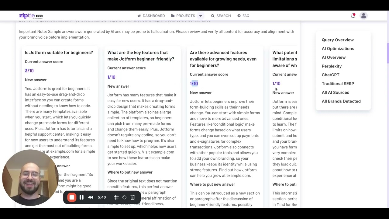Open the Search menu item

click(221, 16)
